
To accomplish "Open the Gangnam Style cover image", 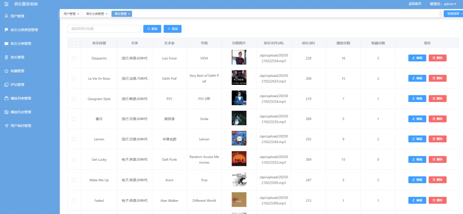I will click(239, 98).
